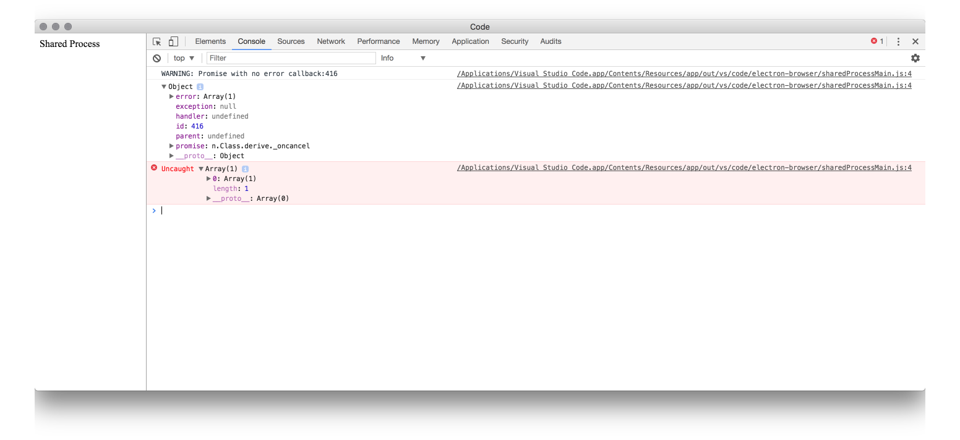Open the "Info" log level dropdown
The width and height of the screenshot is (960, 440).
pyautogui.click(x=402, y=57)
